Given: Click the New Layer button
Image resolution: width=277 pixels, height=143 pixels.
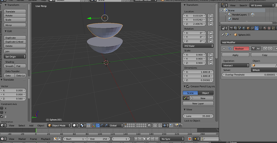Looking at the screenshot, I should pos(198,103).
